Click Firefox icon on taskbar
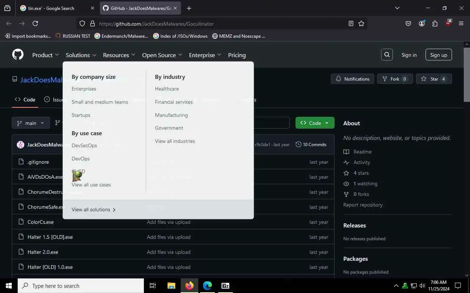470x293 pixels. pos(189,286)
